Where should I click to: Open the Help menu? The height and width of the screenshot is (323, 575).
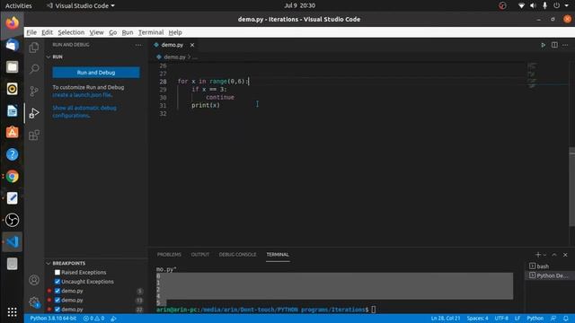[175, 32]
